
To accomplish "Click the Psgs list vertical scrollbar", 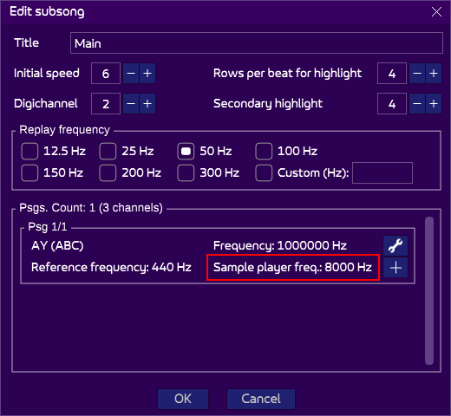I will [x=429, y=290].
